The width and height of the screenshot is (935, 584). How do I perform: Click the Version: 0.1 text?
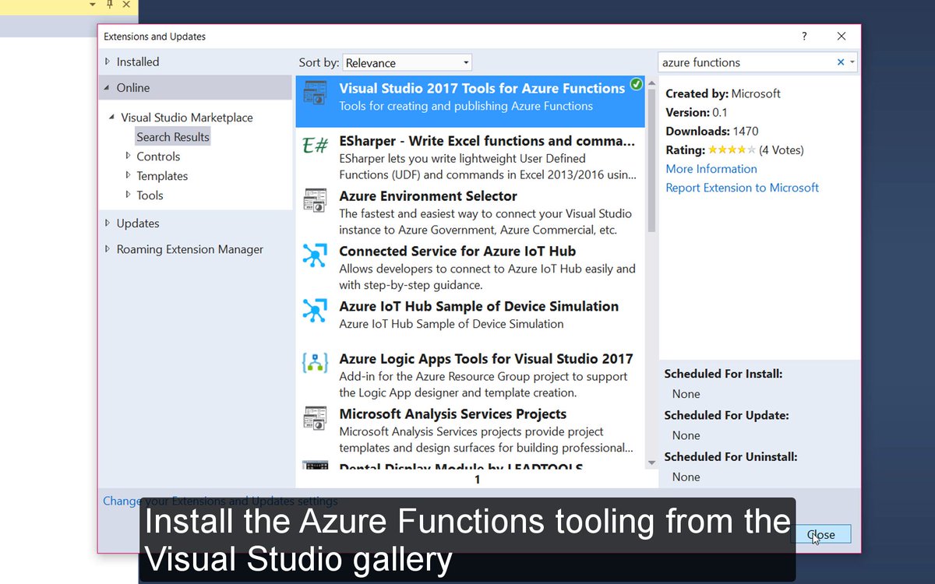click(x=697, y=112)
